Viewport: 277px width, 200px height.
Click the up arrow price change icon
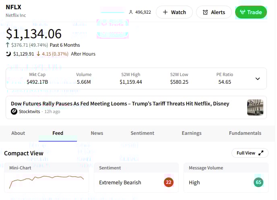click(x=7, y=45)
